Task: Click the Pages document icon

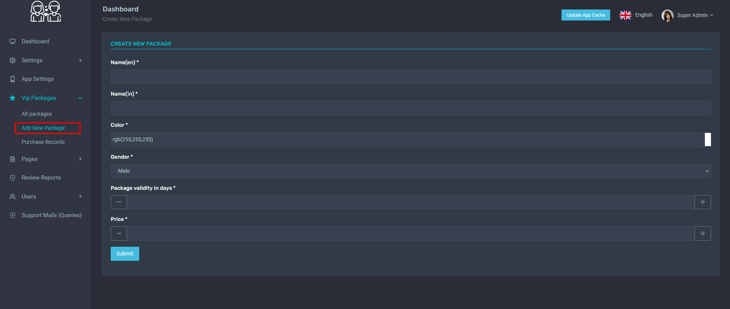Action: point(13,159)
